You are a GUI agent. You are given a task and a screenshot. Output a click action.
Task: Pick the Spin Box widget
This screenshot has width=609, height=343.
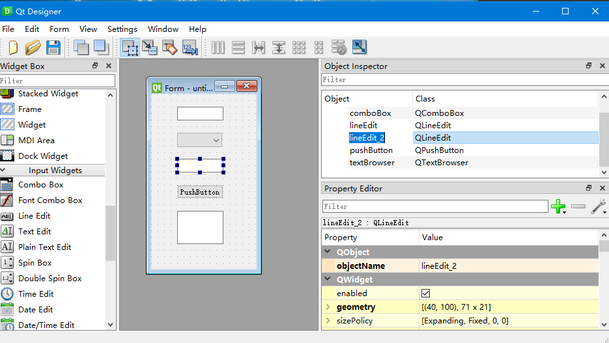click(x=35, y=263)
